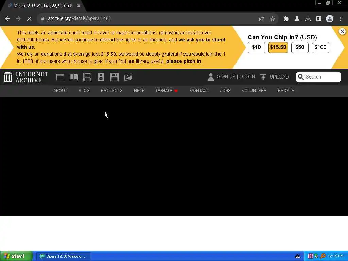Viewport: 348px width, 261px height.
Task: Click the address bar lock icon
Action: tap(42, 19)
